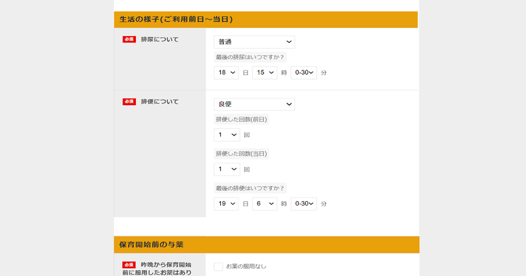Open the 排便した回数(当日) count dropdown

pos(227,169)
